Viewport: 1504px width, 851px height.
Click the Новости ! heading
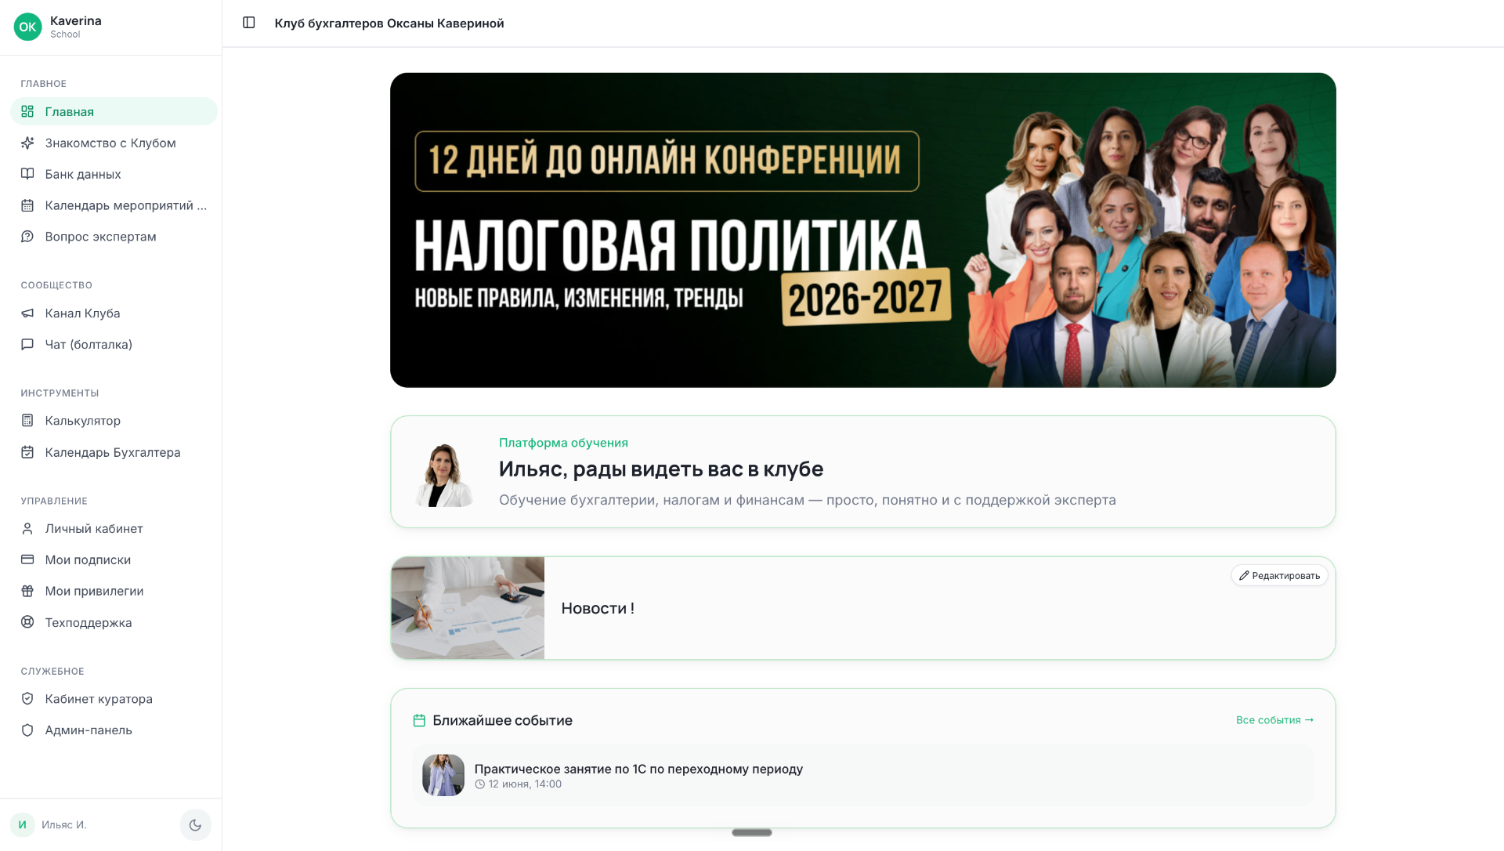pyautogui.click(x=598, y=608)
